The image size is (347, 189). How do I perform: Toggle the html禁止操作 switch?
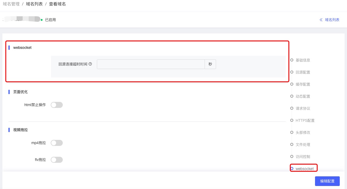[x=57, y=105]
